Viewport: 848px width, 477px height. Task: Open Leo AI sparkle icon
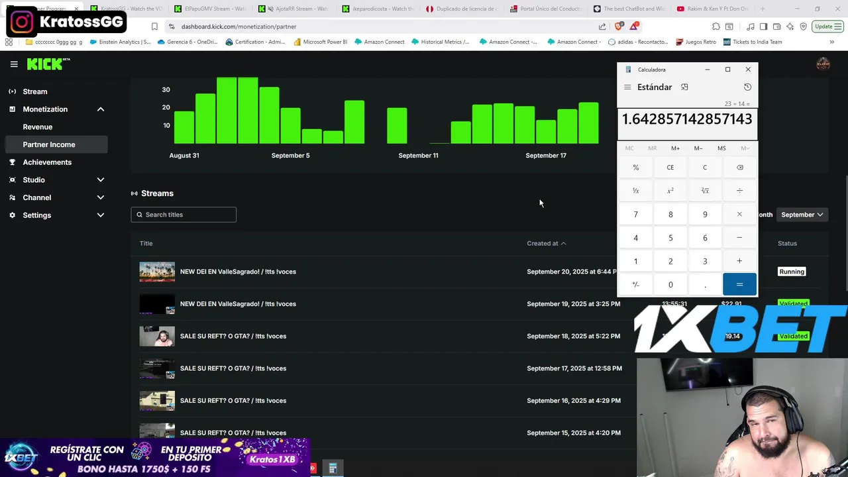pos(790,26)
